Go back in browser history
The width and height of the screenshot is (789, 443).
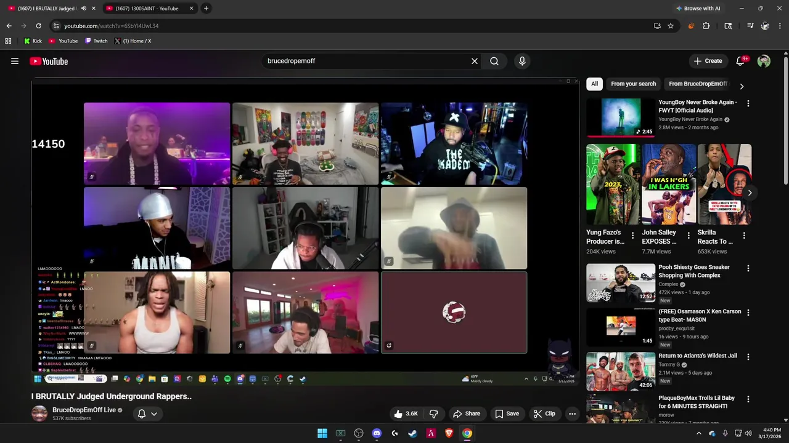click(9, 26)
